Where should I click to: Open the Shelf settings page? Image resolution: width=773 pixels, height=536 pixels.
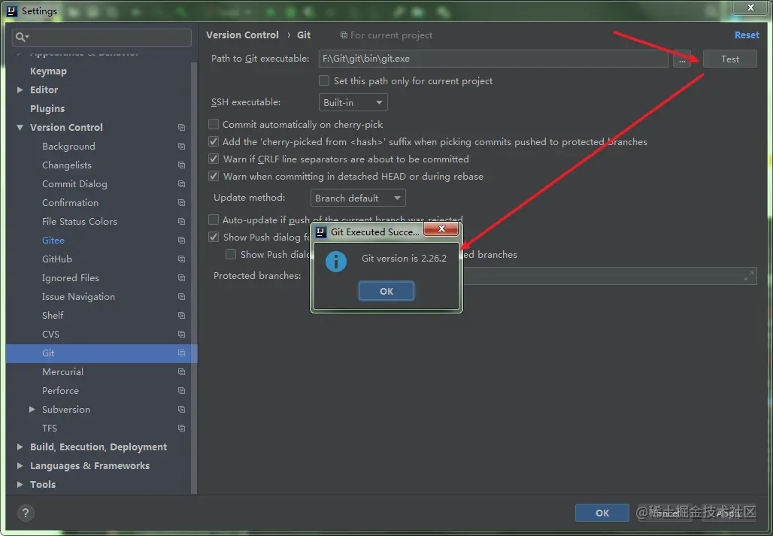(x=53, y=315)
